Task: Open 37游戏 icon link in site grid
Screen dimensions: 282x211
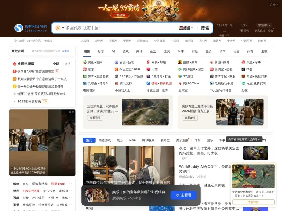Action: pos(180,76)
